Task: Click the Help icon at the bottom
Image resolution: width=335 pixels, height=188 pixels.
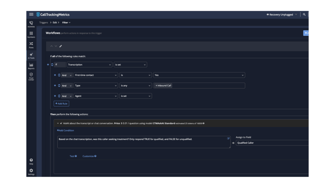Action: (31, 160)
